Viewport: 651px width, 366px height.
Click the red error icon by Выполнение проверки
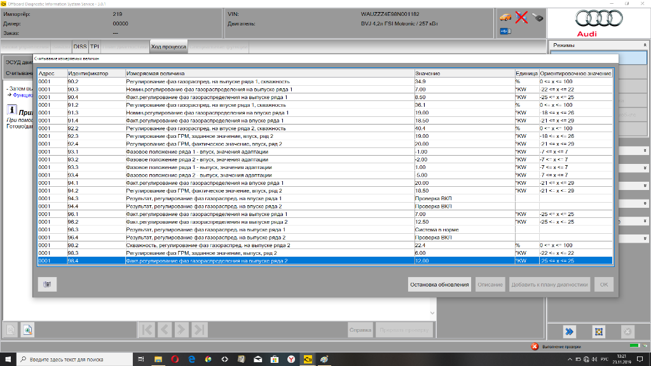[x=535, y=346]
